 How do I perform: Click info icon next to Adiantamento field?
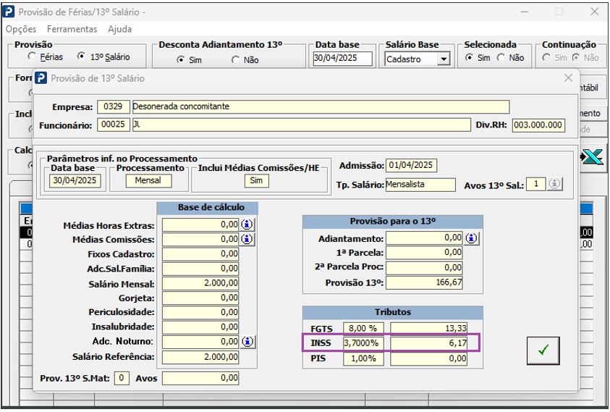(x=472, y=237)
